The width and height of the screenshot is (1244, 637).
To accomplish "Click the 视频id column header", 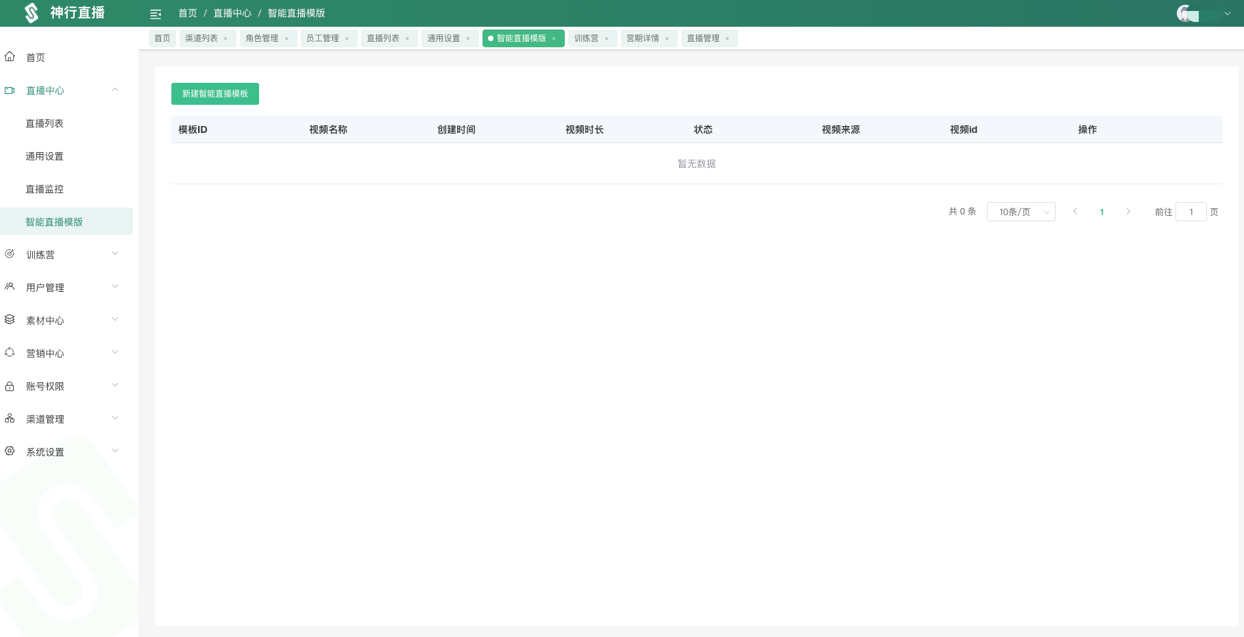I will (964, 129).
